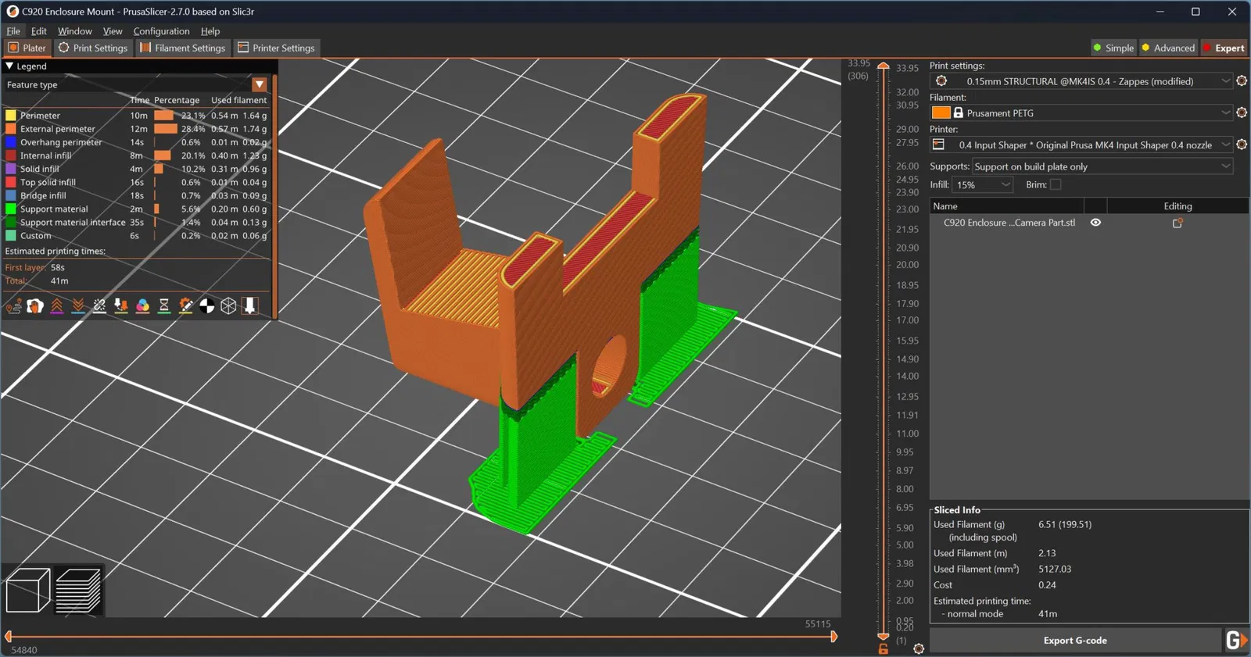
Task: Toggle deretractions icon with down arrows
Action: pyautogui.click(x=78, y=306)
